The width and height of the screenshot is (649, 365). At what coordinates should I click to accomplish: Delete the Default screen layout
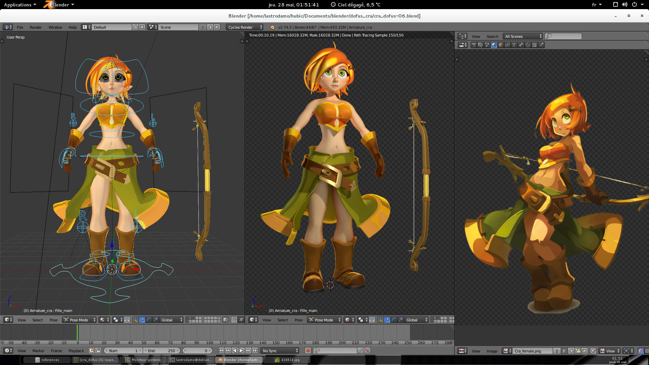(142, 27)
